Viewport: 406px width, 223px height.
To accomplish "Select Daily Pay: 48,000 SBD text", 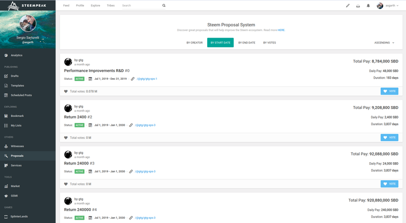I will (384, 71).
